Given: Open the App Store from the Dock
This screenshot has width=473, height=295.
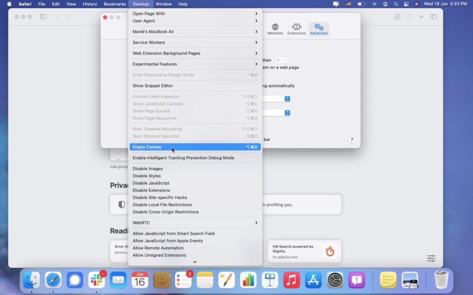Looking at the screenshot, I should 313,279.
